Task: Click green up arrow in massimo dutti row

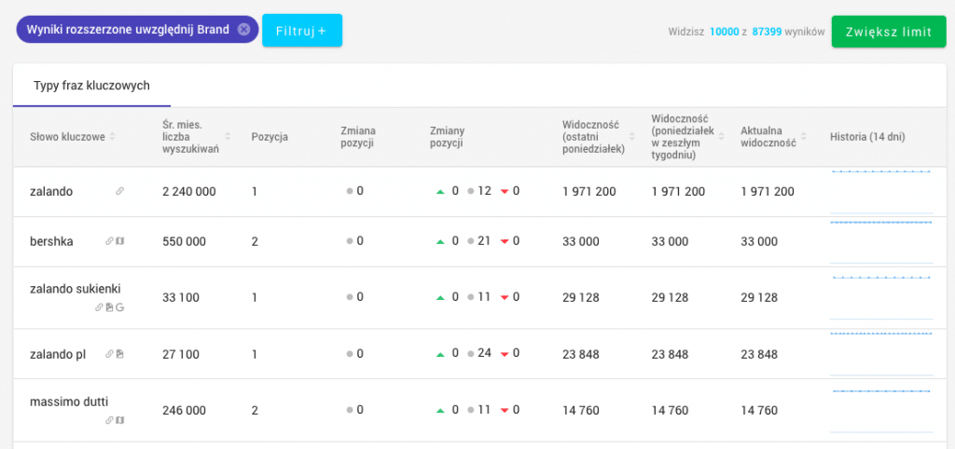Action: point(440,411)
